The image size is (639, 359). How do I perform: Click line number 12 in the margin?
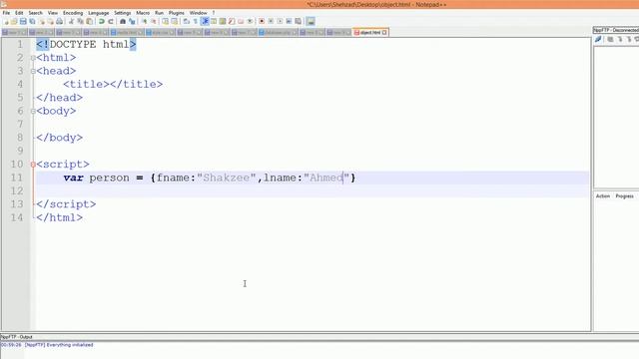(17, 190)
